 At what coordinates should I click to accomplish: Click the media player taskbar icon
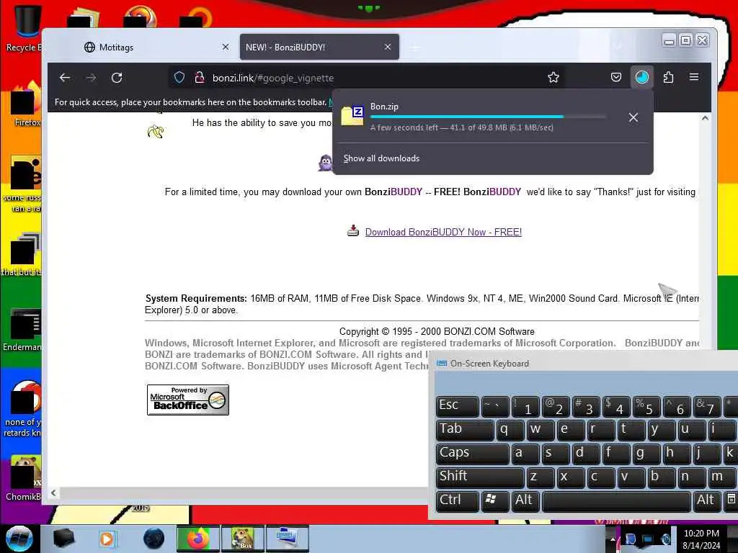pyautogui.click(x=107, y=539)
